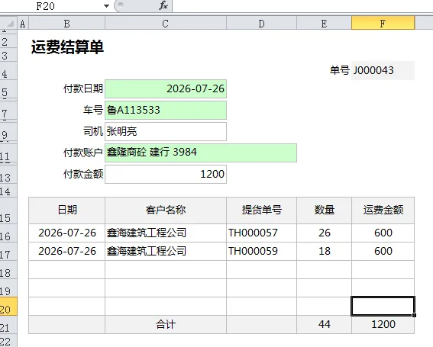
Task: Click cell TH000059
Action: [261, 251]
